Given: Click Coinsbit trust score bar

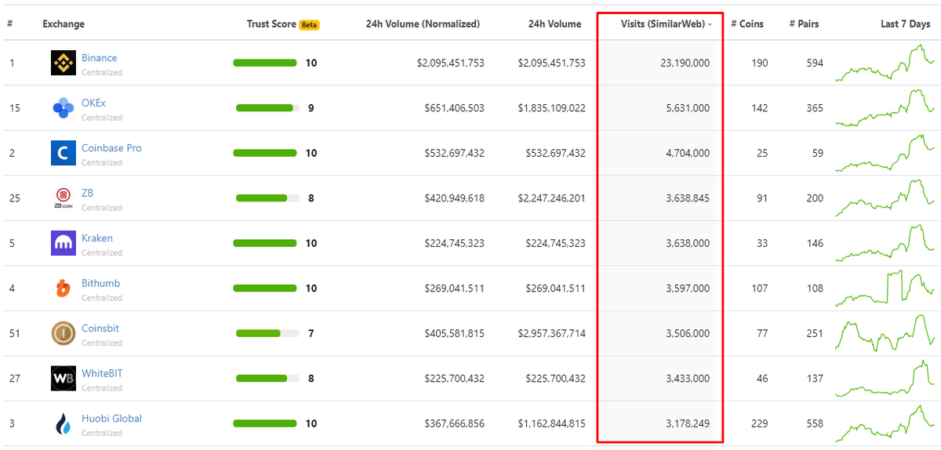Looking at the screenshot, I should click(x=267, y=333).
